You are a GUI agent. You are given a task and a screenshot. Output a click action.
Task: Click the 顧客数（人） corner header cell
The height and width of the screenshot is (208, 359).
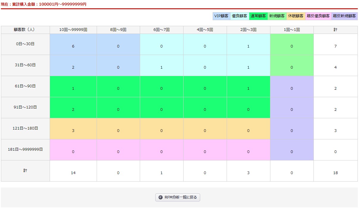click(x=25, y=30)
